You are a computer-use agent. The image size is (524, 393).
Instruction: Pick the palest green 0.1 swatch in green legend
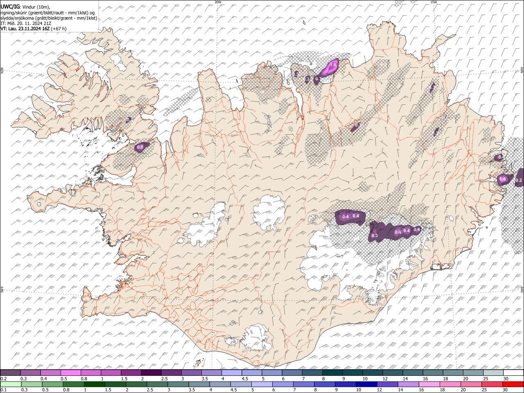[x=11, y=384]
